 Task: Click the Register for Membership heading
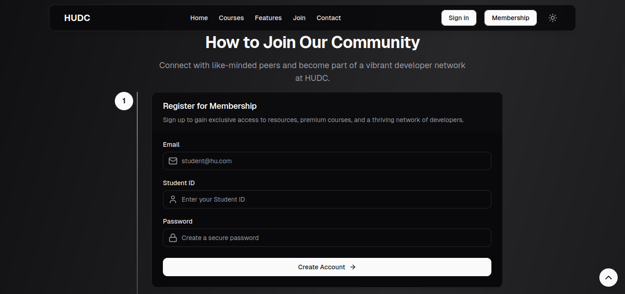tap(210, 106)
